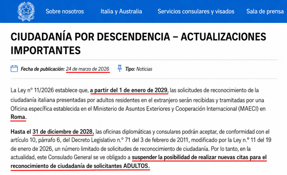
Task: Click the bold word Roma
Action: click(18, 117)
